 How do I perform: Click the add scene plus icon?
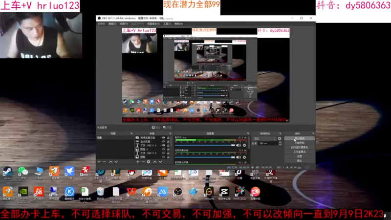(x=99, y=162)
